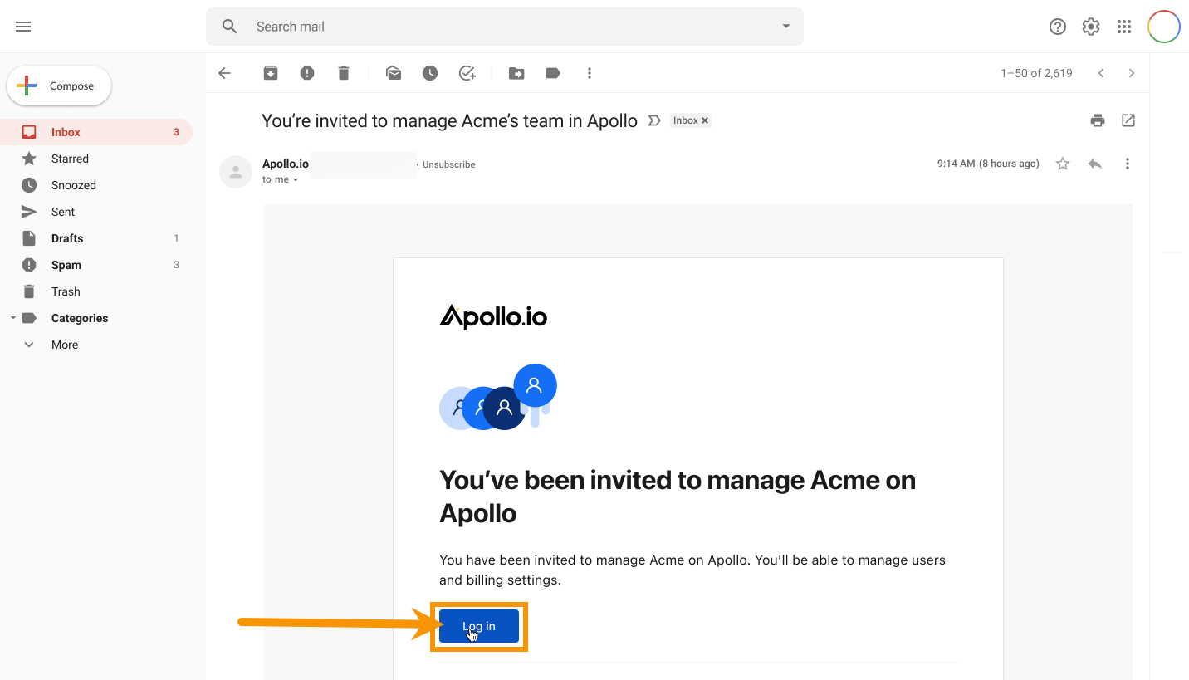
Task: Go back to inbox arrow
Action: pos(224,73)
